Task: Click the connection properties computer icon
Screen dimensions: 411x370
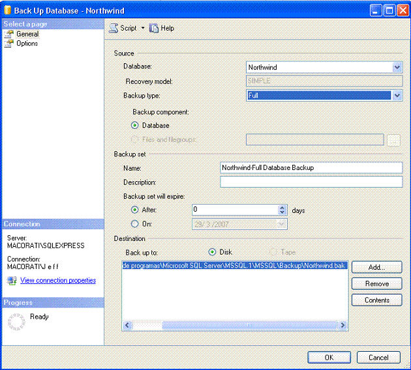Action: [x=12, y=281]
